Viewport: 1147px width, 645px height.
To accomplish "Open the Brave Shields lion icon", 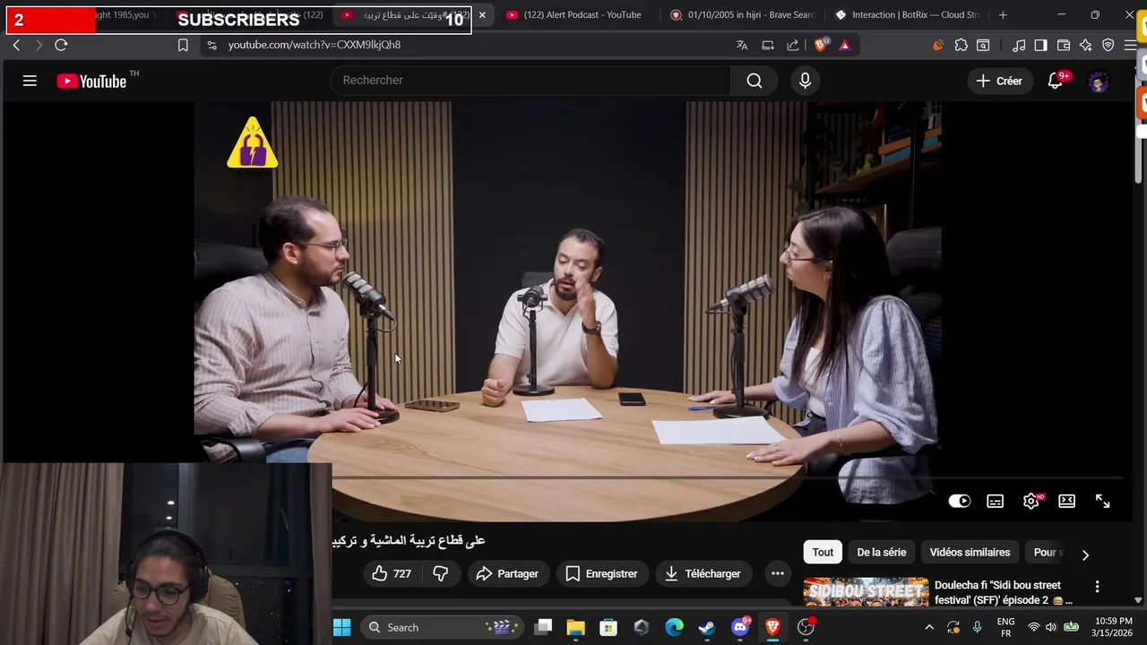I will (821, 45).
